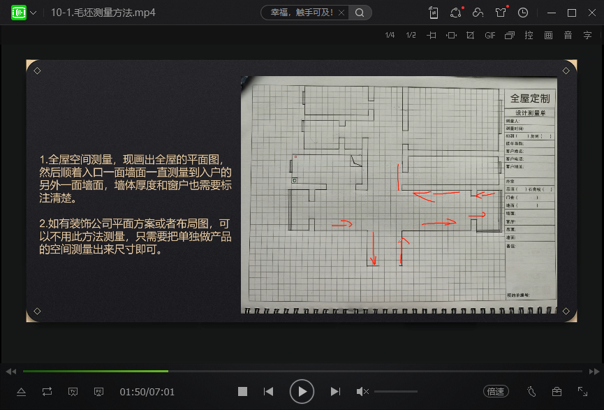Image resolution: width=604 pixels, height=410 pixels.
Task: Click the eject/open file icon
Action: click(21, 392)
